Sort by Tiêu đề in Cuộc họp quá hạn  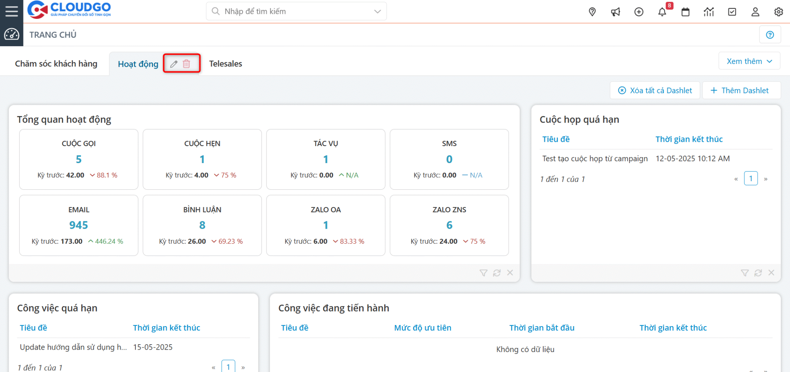coord(556,139)
